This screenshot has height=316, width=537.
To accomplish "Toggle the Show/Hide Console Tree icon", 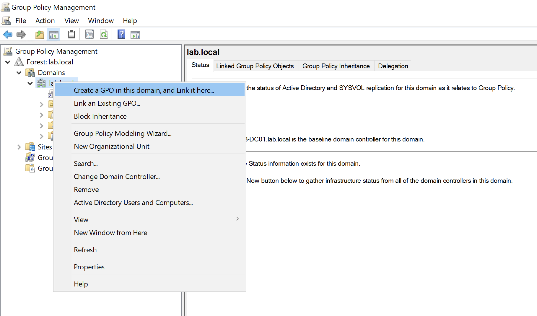I will coord(53,35).
